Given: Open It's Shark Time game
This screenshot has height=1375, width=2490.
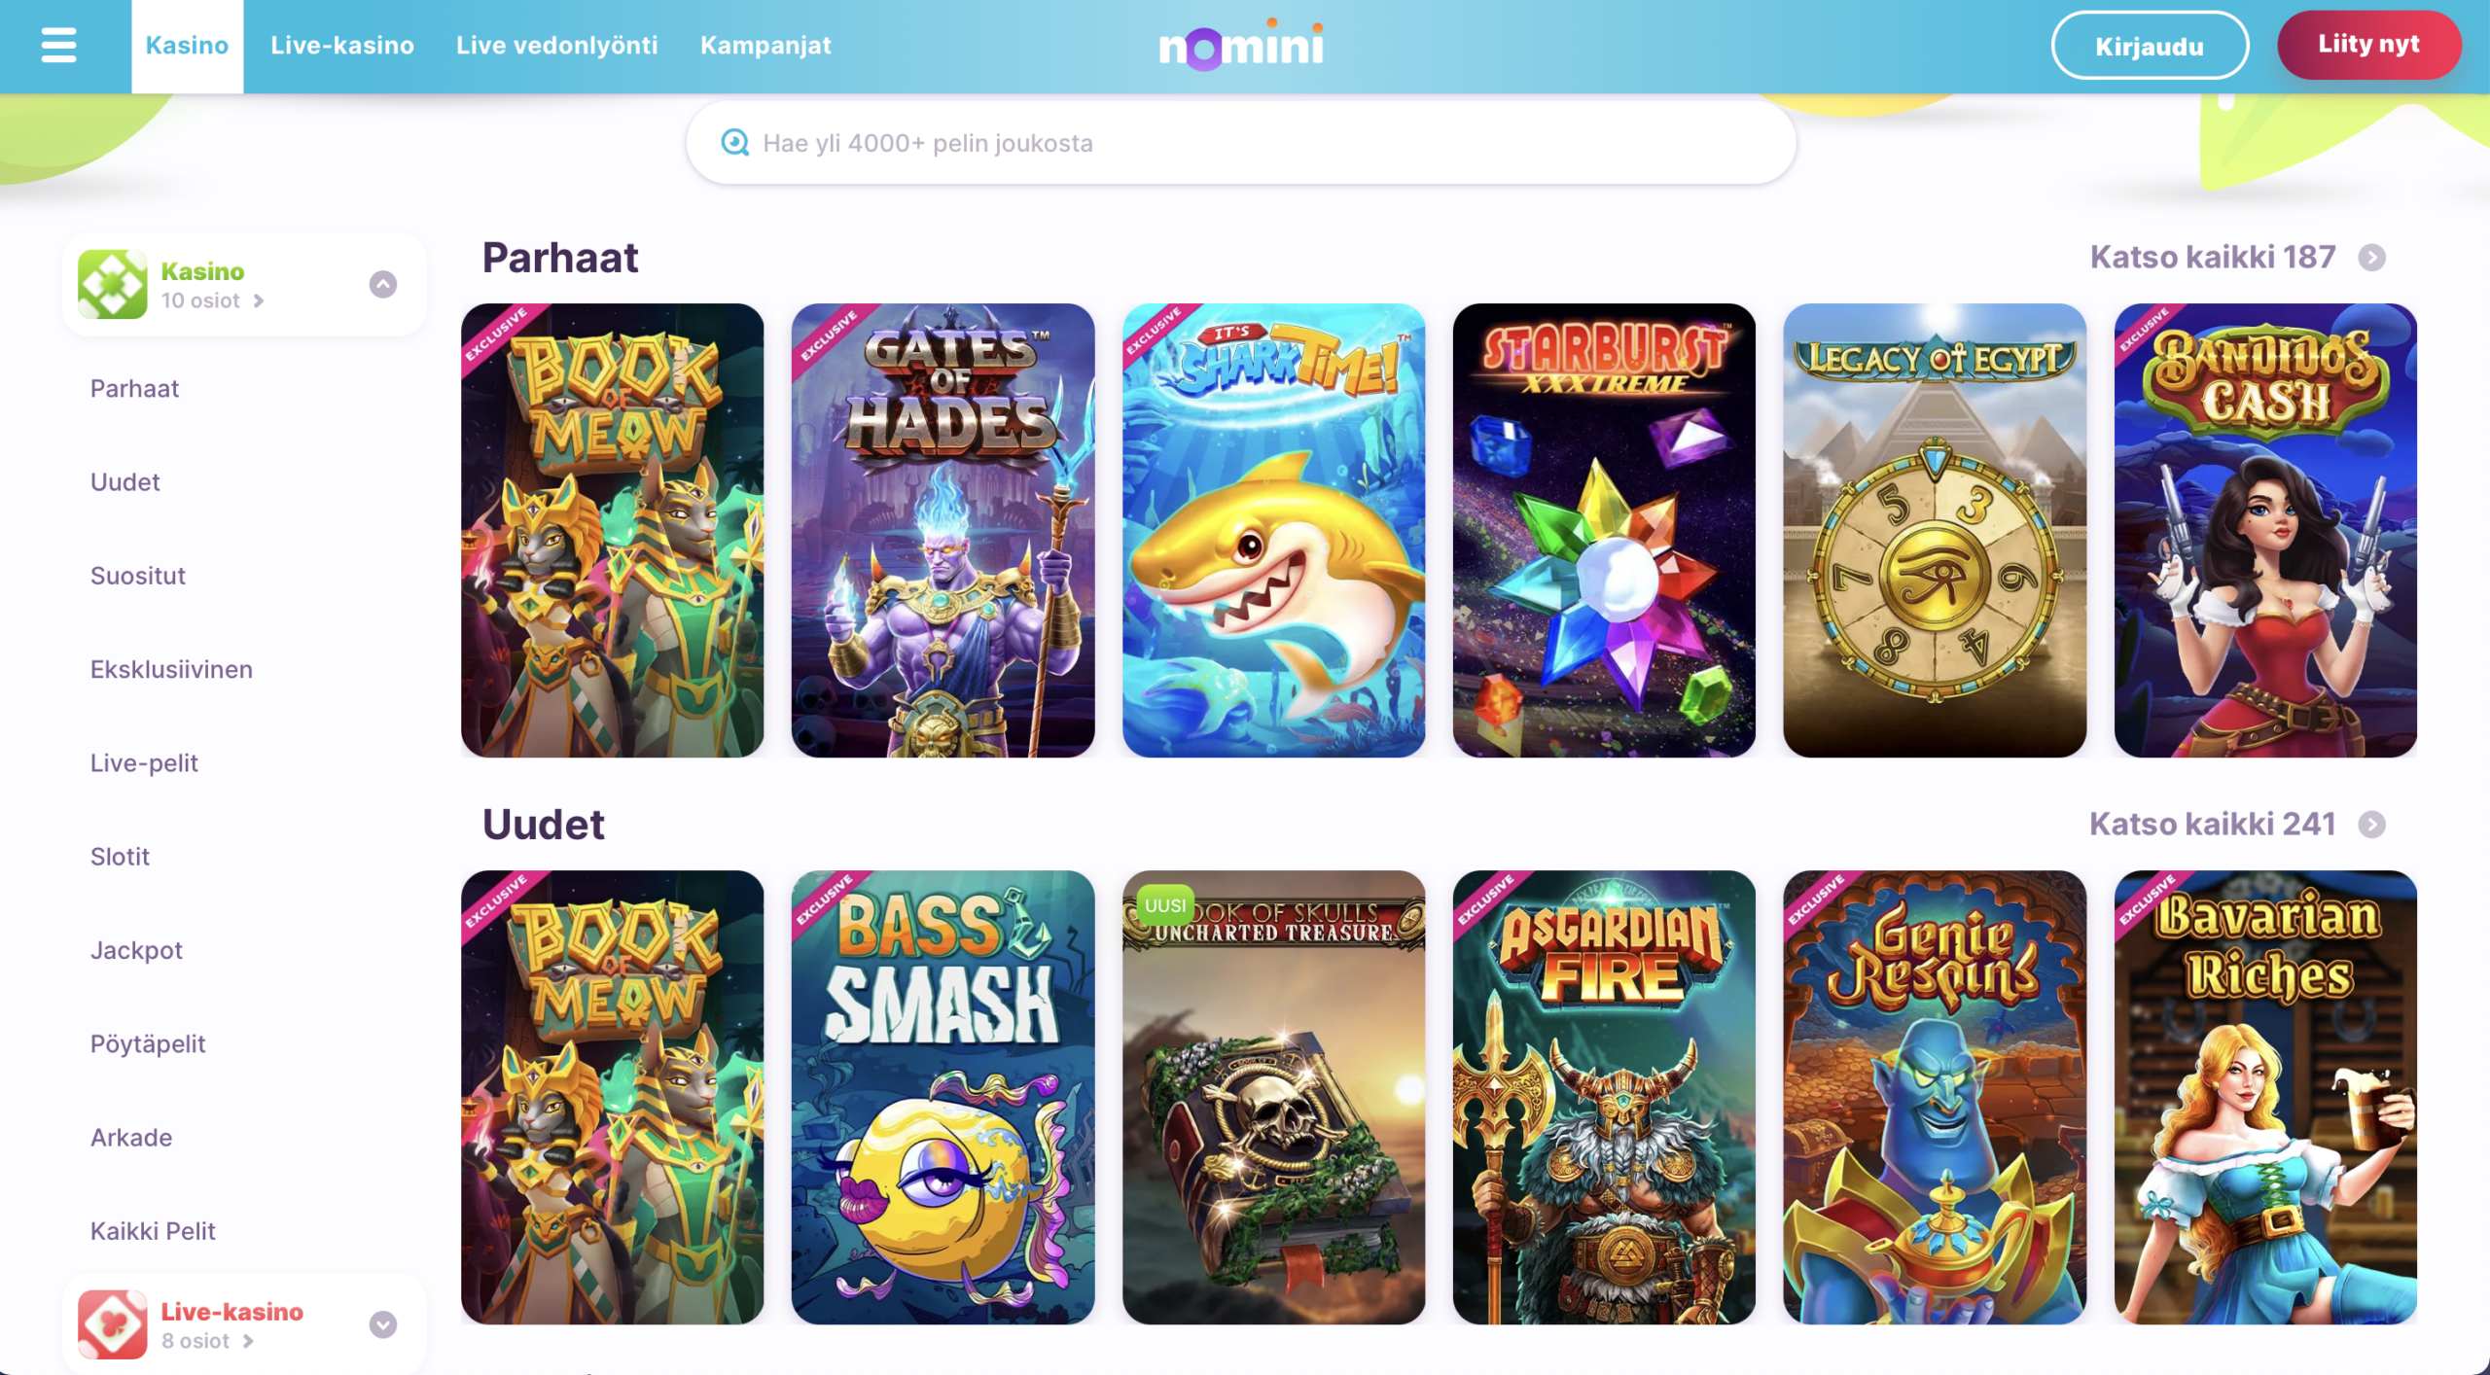Looking at the screenshot, I should point(1273,530).
